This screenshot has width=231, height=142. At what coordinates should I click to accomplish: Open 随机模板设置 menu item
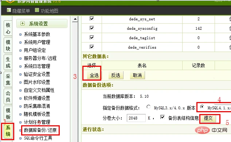tap(37, 114)
